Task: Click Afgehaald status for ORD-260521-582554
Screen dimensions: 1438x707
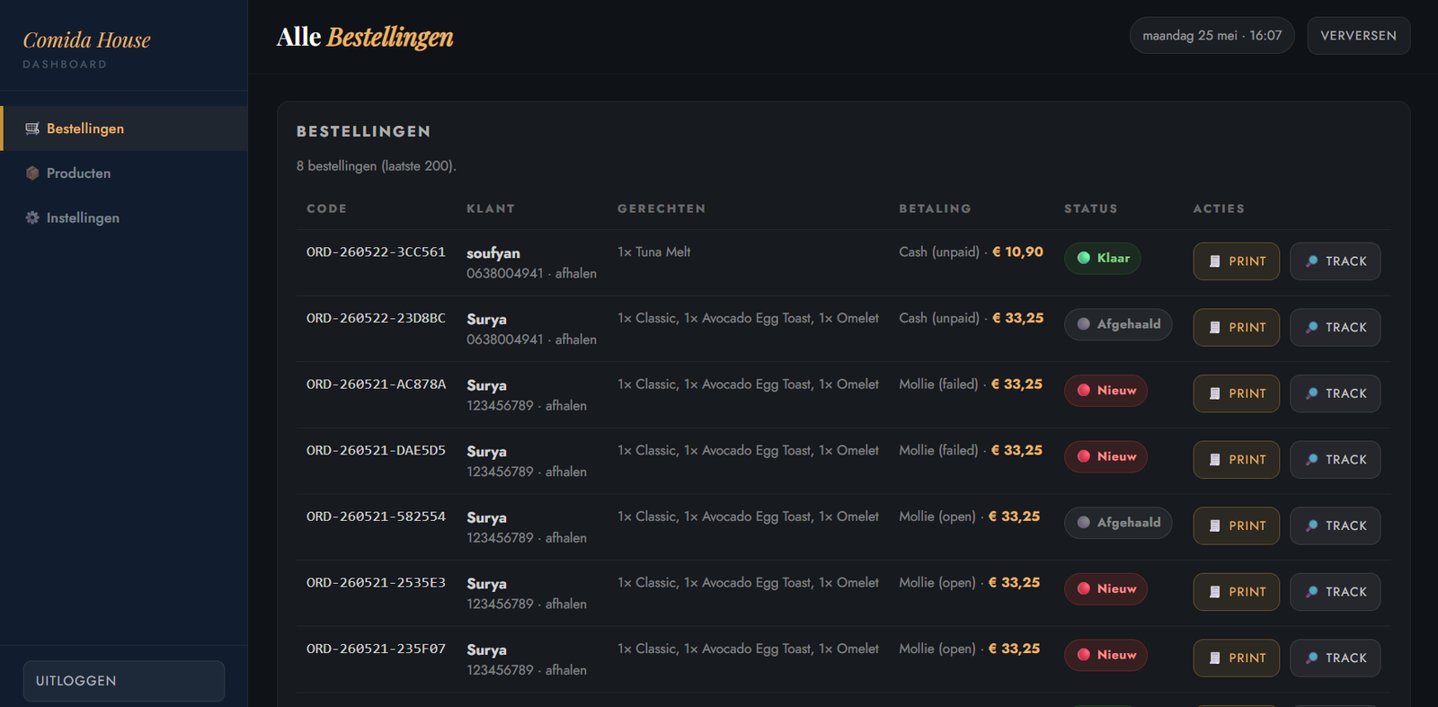Action: click(x=1118, y=523)
